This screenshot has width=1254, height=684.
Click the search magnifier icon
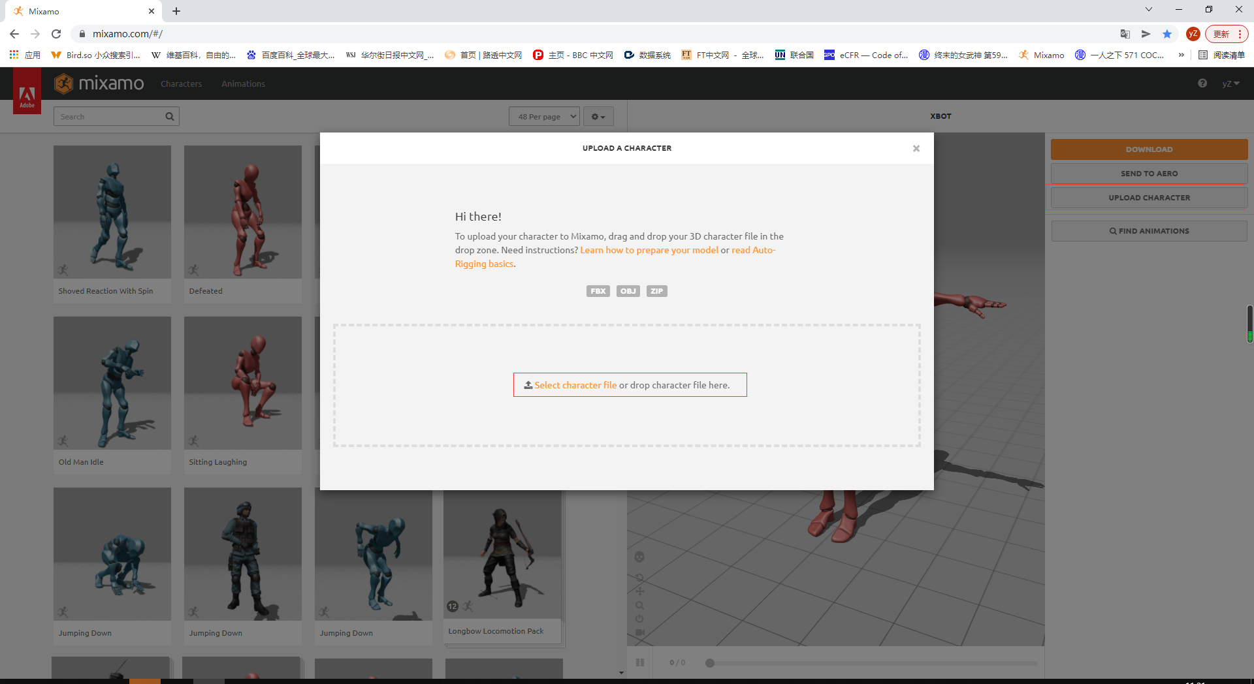pyautogui.click(x=170, y=117)
